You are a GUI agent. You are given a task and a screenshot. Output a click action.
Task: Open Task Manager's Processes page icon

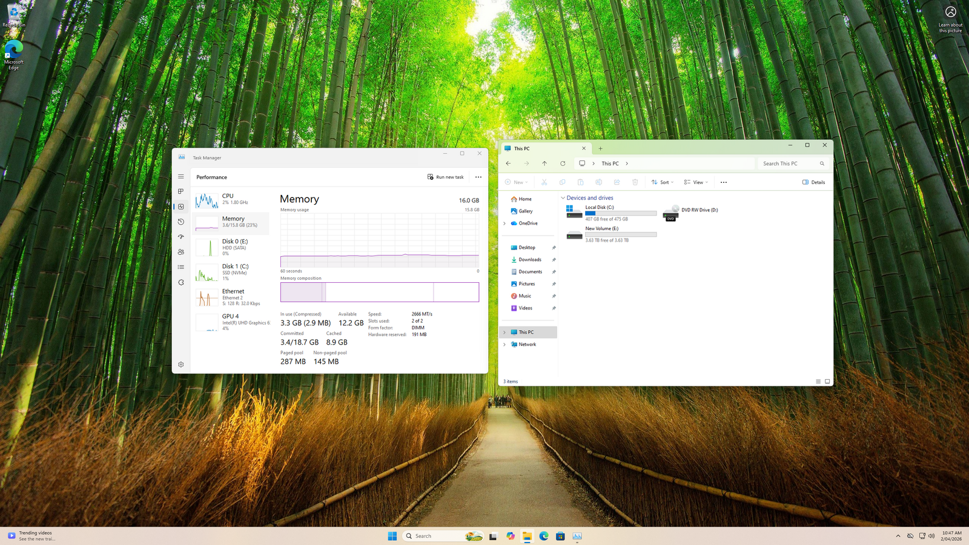pos(180,191)
